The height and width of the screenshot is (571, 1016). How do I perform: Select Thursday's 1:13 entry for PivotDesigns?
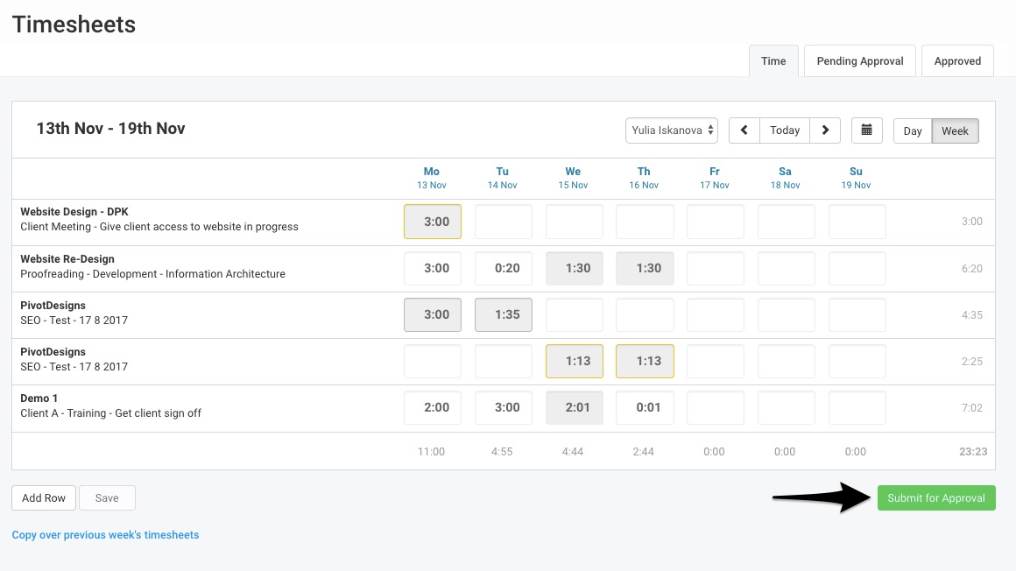(x=645, y=361)
